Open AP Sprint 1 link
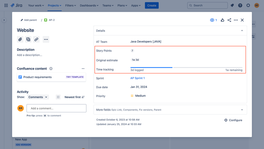This screenshot has height=149, width=264. [x=137, y=78]
